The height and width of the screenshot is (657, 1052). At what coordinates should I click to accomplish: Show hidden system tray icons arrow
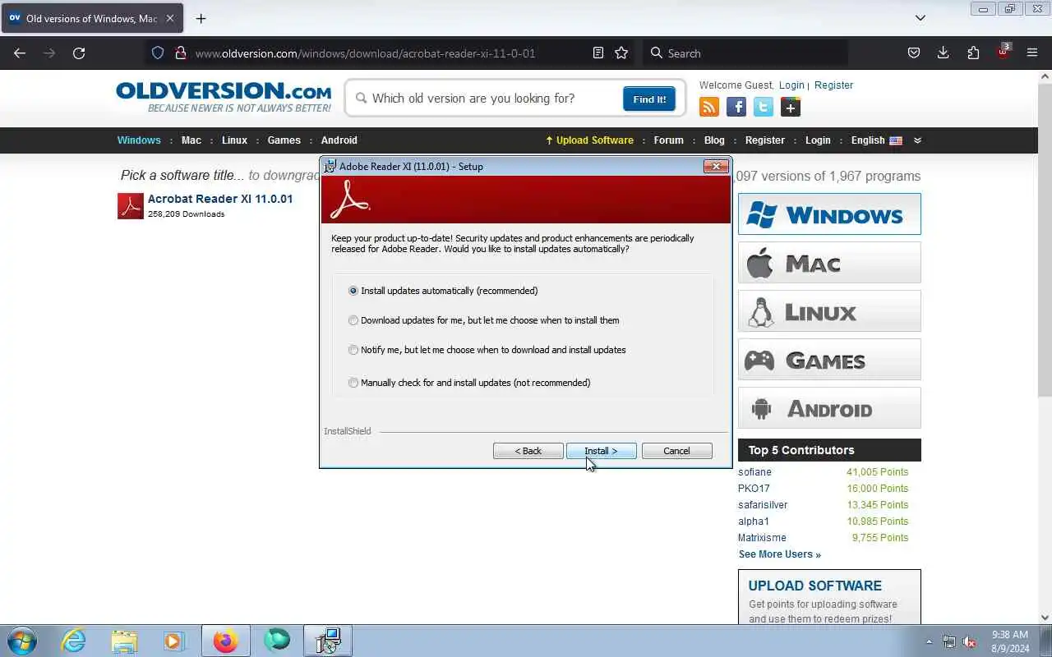click(930, 641)
